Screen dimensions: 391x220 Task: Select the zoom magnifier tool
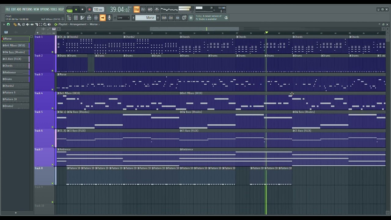tap(45, 24)
